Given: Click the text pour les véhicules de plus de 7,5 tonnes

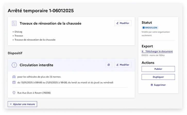Looking at the screenshot, I should pos(39,77).
